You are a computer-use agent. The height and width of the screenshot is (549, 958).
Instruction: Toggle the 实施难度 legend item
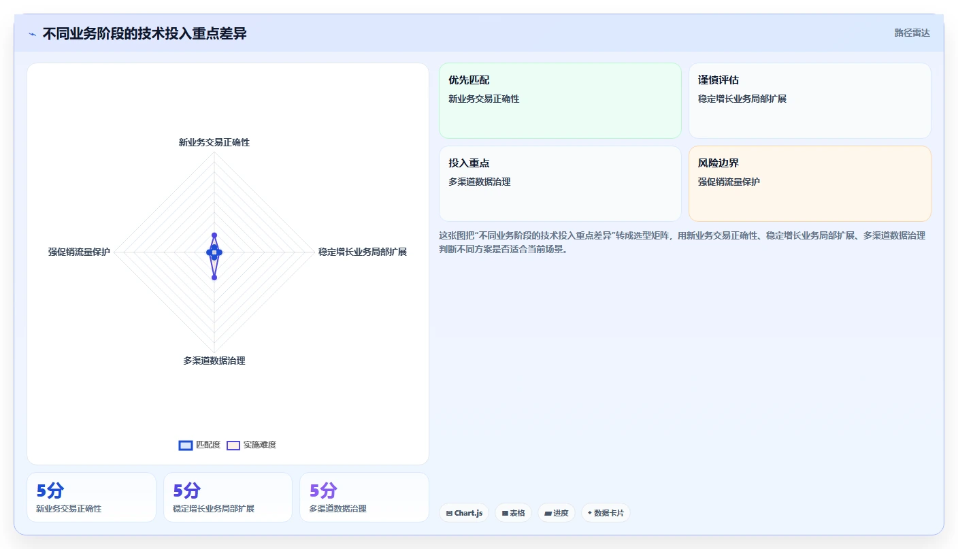(251, 445)
